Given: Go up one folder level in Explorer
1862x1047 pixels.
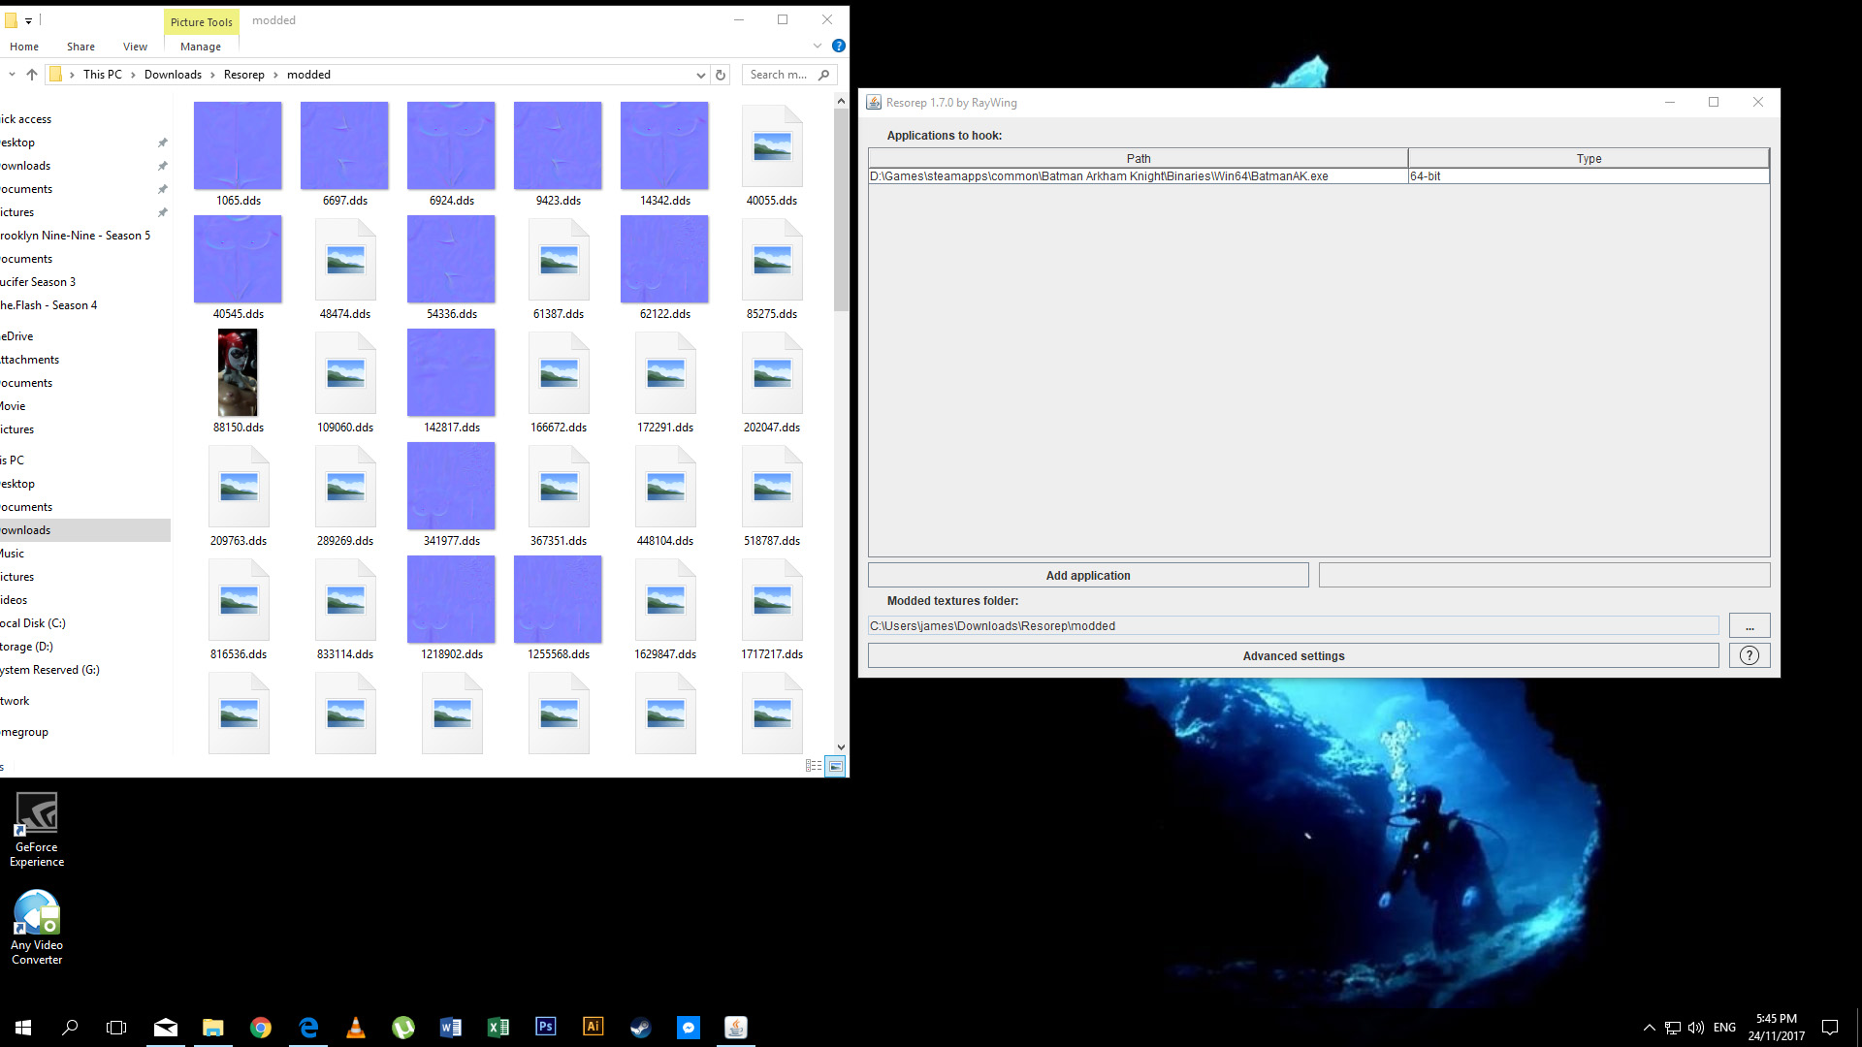Looking at the screenshot, I should click(32, 75).
